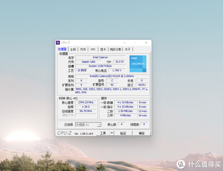Screen dimensions: 223x171
Task: Click the extended model 9C value
Action: pos(112,85)
